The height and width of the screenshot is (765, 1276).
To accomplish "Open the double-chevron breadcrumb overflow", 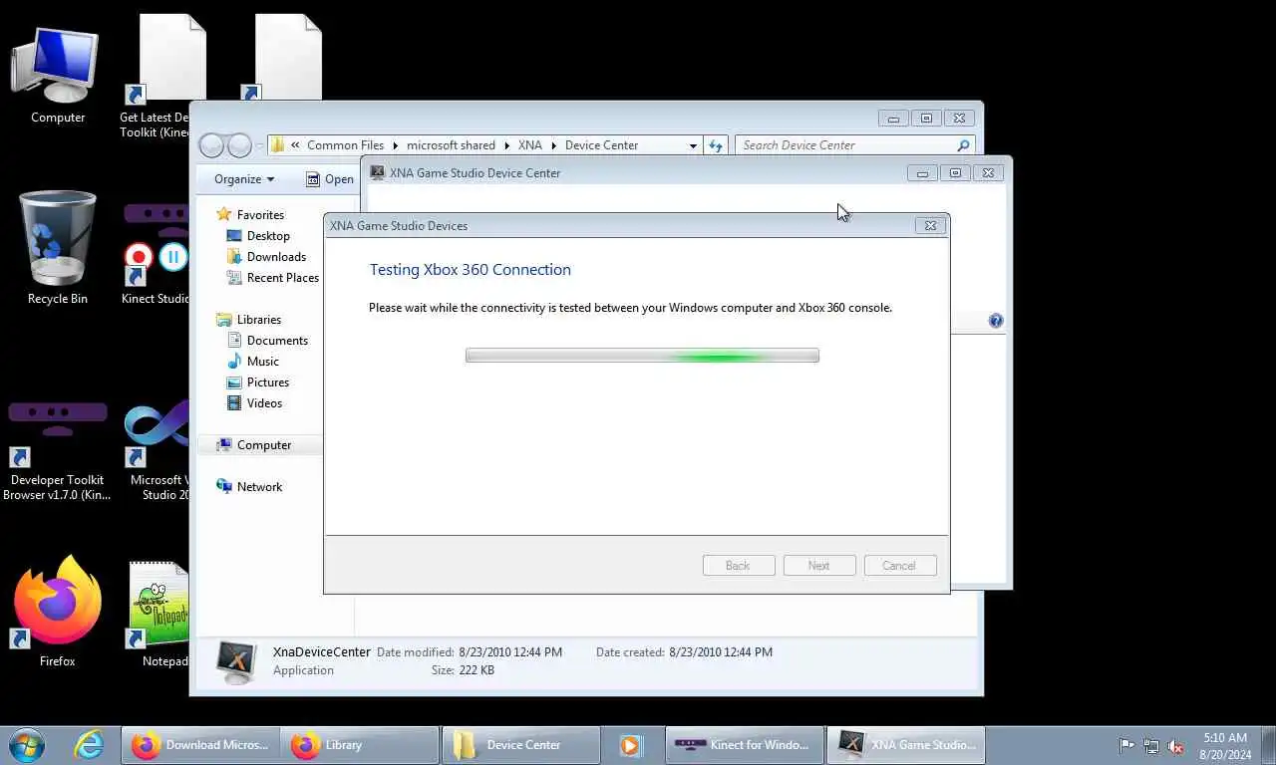I will click(x=295, y=145).
